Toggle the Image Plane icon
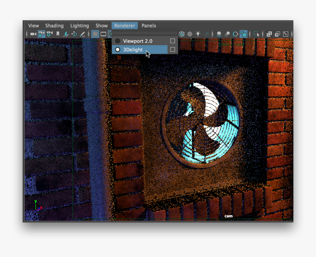 66,34
